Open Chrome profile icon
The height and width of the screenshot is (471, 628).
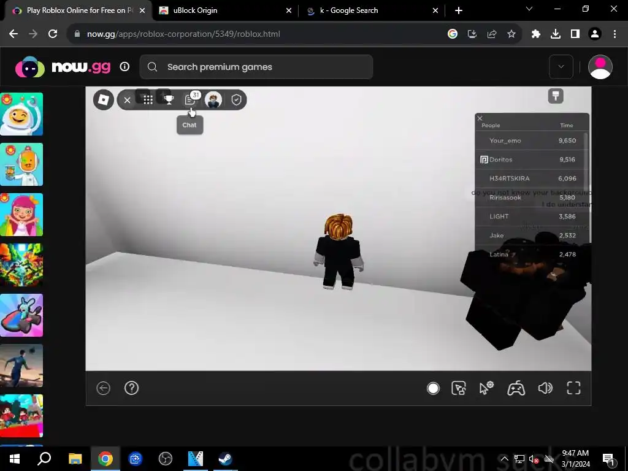[595, 34]
